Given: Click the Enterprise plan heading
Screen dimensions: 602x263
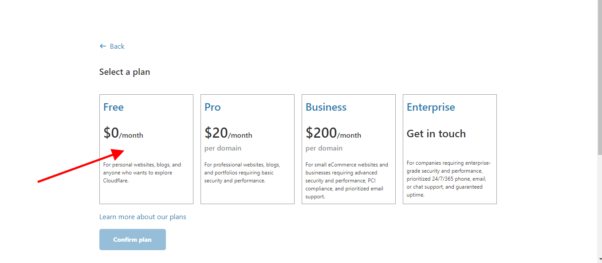Looking at the screenshot, I should pos(430,107).
